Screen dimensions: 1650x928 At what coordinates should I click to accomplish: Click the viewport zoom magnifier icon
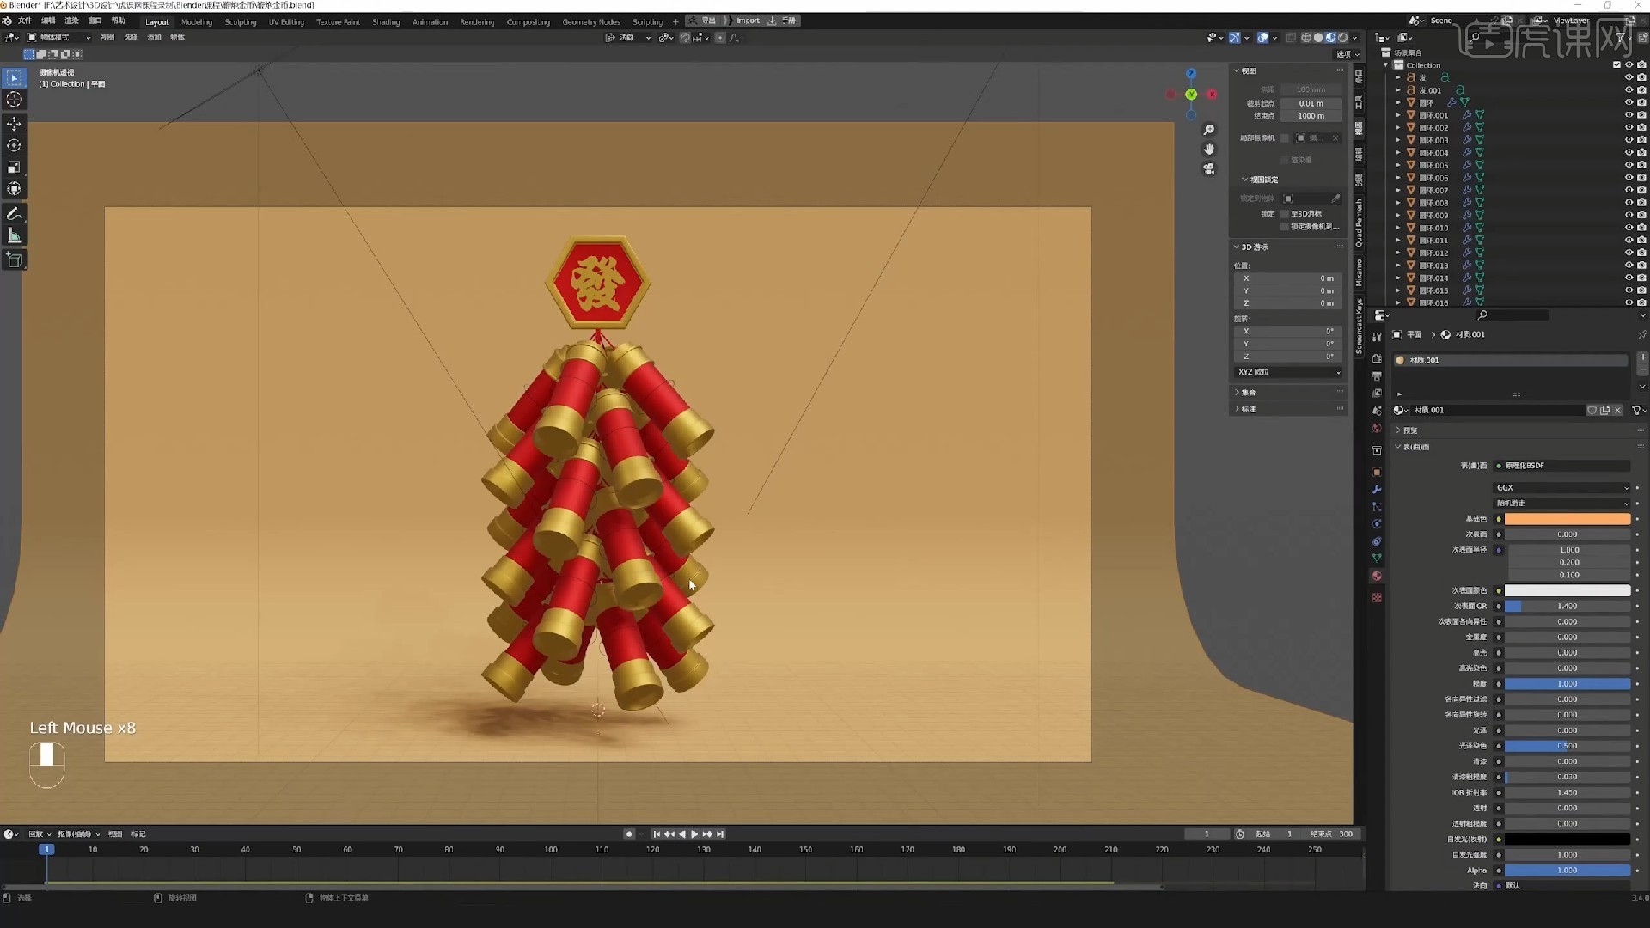[x=1209, y=130]
